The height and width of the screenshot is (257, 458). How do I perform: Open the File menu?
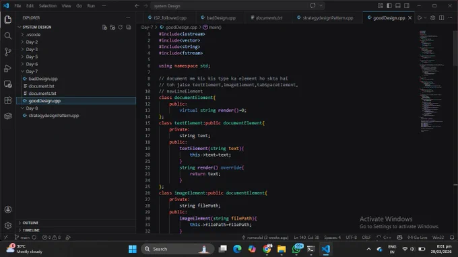(x=18, y=6)
